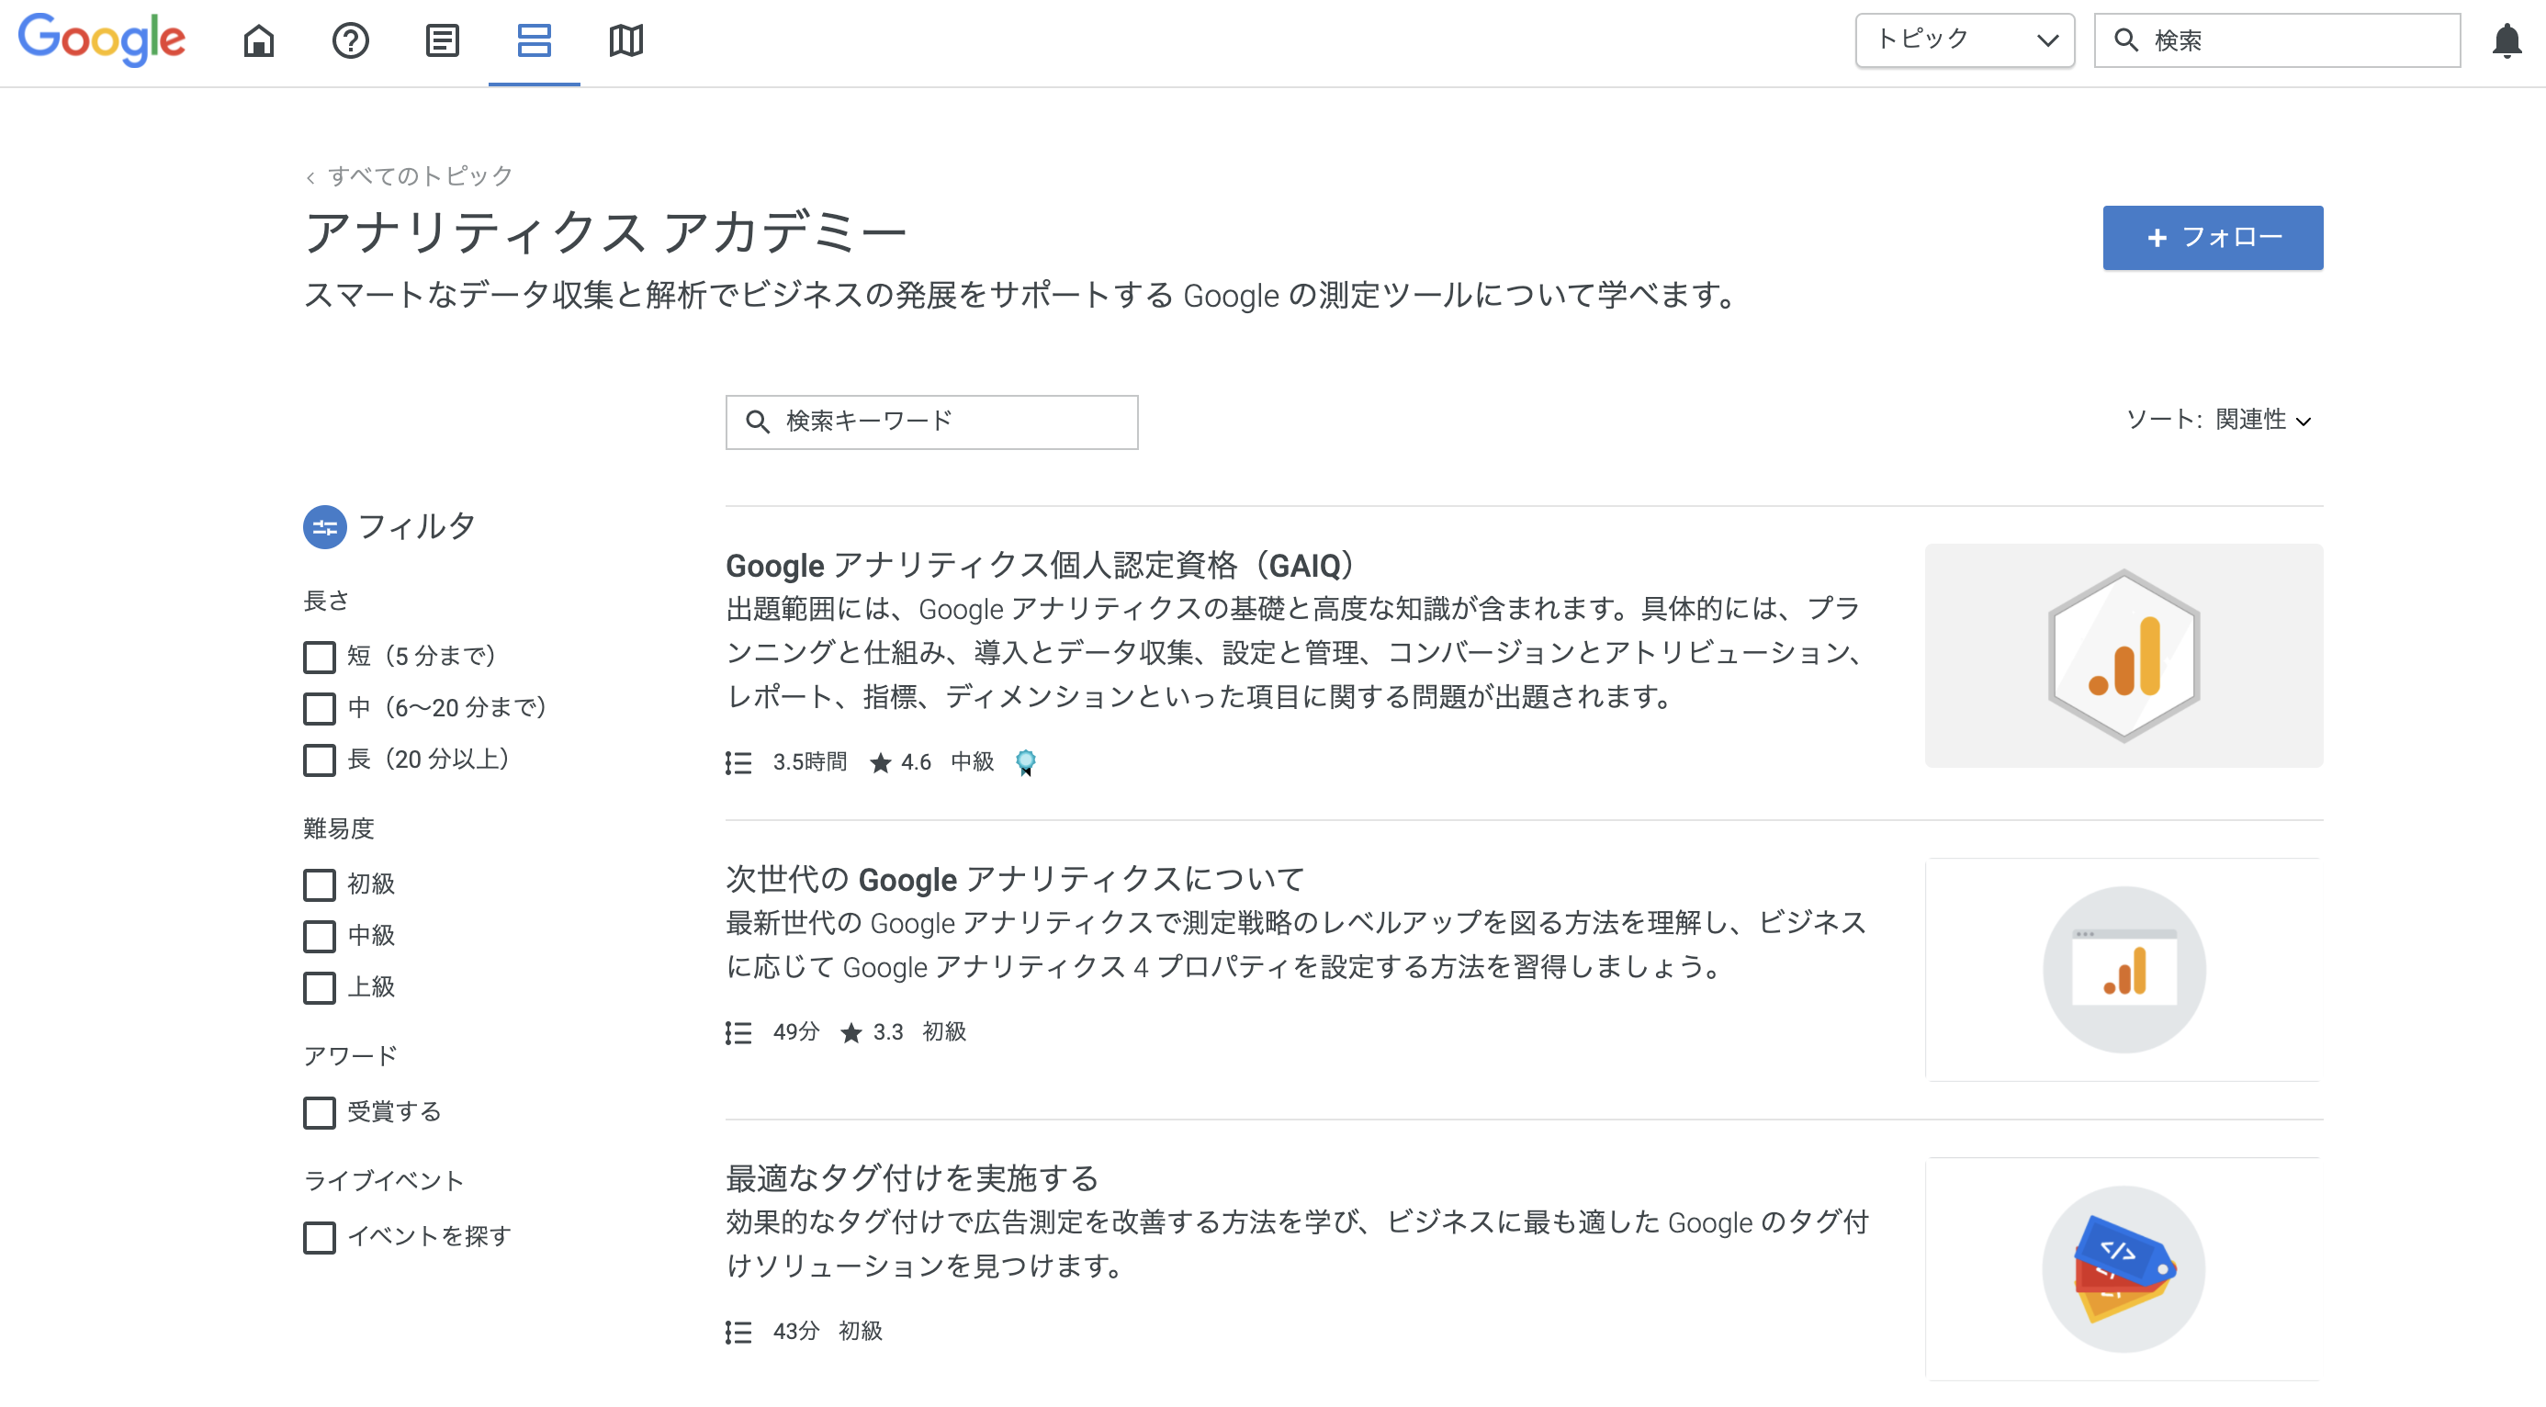The image size is (2546, 1407).
Task: Click the 中級 label on the GAIQ course
Action: [x=973, y=761]
